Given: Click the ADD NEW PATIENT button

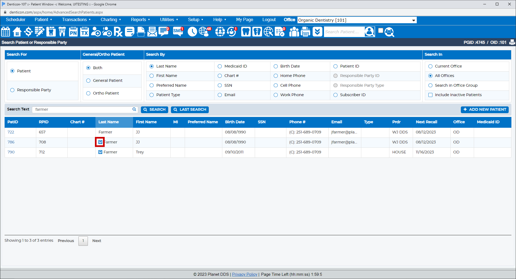Looking at the screenshot, I should [485, 110].
